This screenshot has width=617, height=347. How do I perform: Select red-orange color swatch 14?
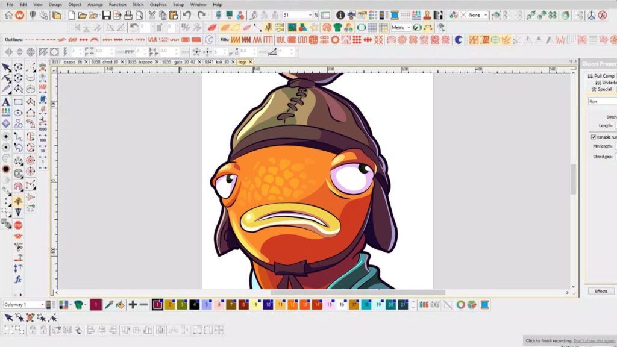(x=317, y=304)
